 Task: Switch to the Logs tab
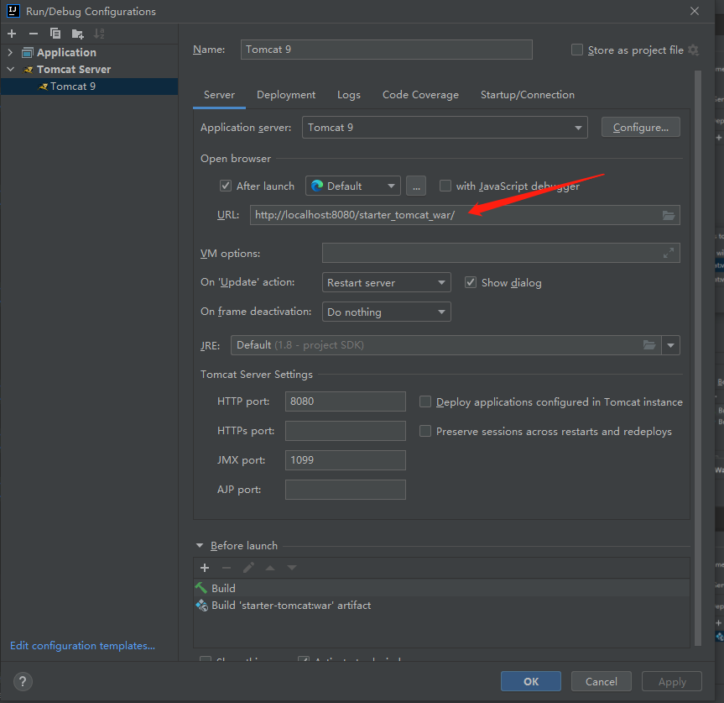click(349, 95)
